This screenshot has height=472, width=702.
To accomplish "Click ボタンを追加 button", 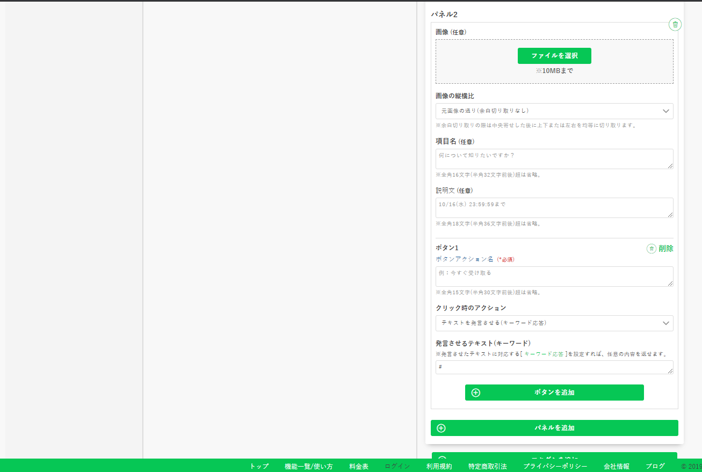I will pos(554,393).
